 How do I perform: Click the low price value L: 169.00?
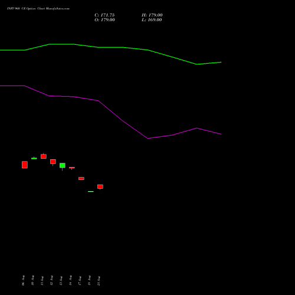tap(152, 20)
